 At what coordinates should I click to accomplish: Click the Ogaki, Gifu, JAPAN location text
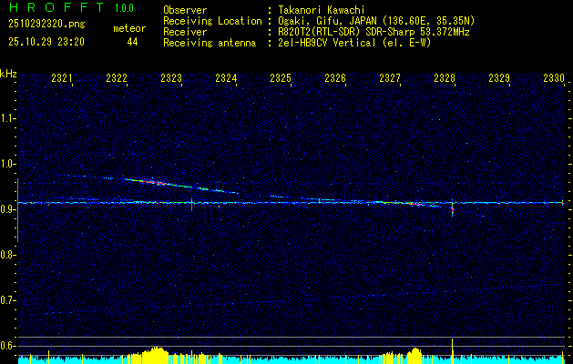pos(377,21)
